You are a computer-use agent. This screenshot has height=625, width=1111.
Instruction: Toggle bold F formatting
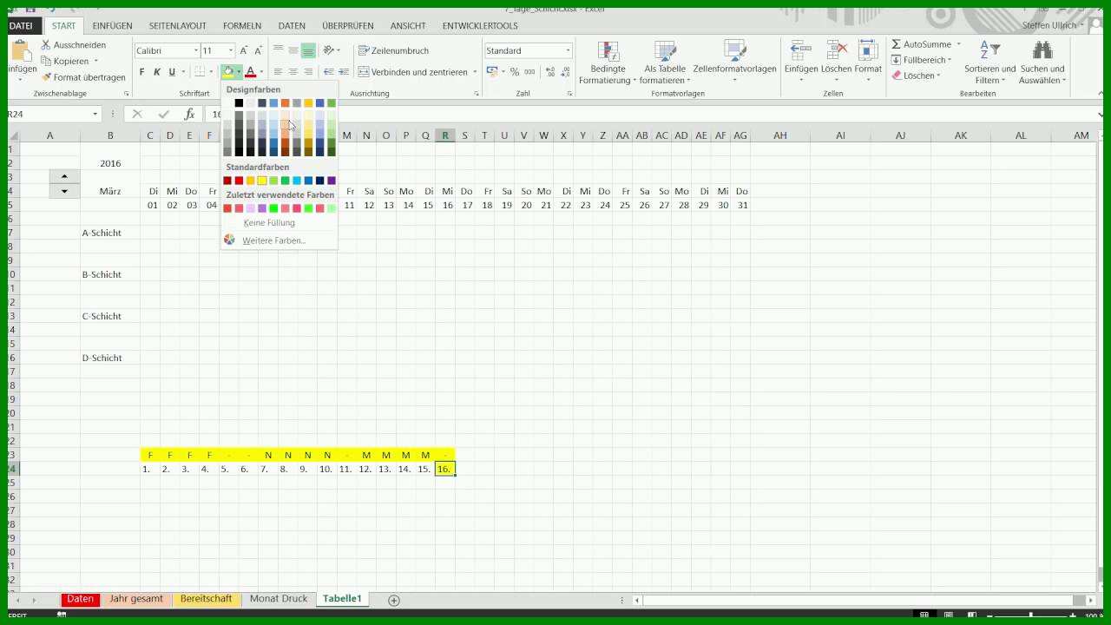point(142,72)
